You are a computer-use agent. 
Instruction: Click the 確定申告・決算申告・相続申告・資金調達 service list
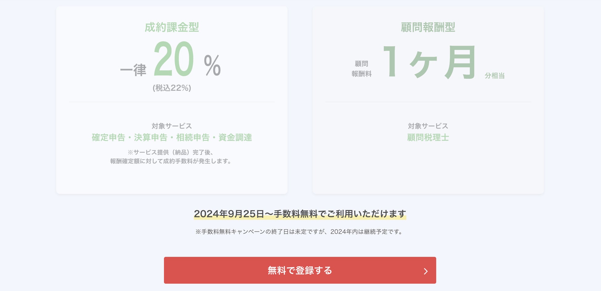pos(172,137)
